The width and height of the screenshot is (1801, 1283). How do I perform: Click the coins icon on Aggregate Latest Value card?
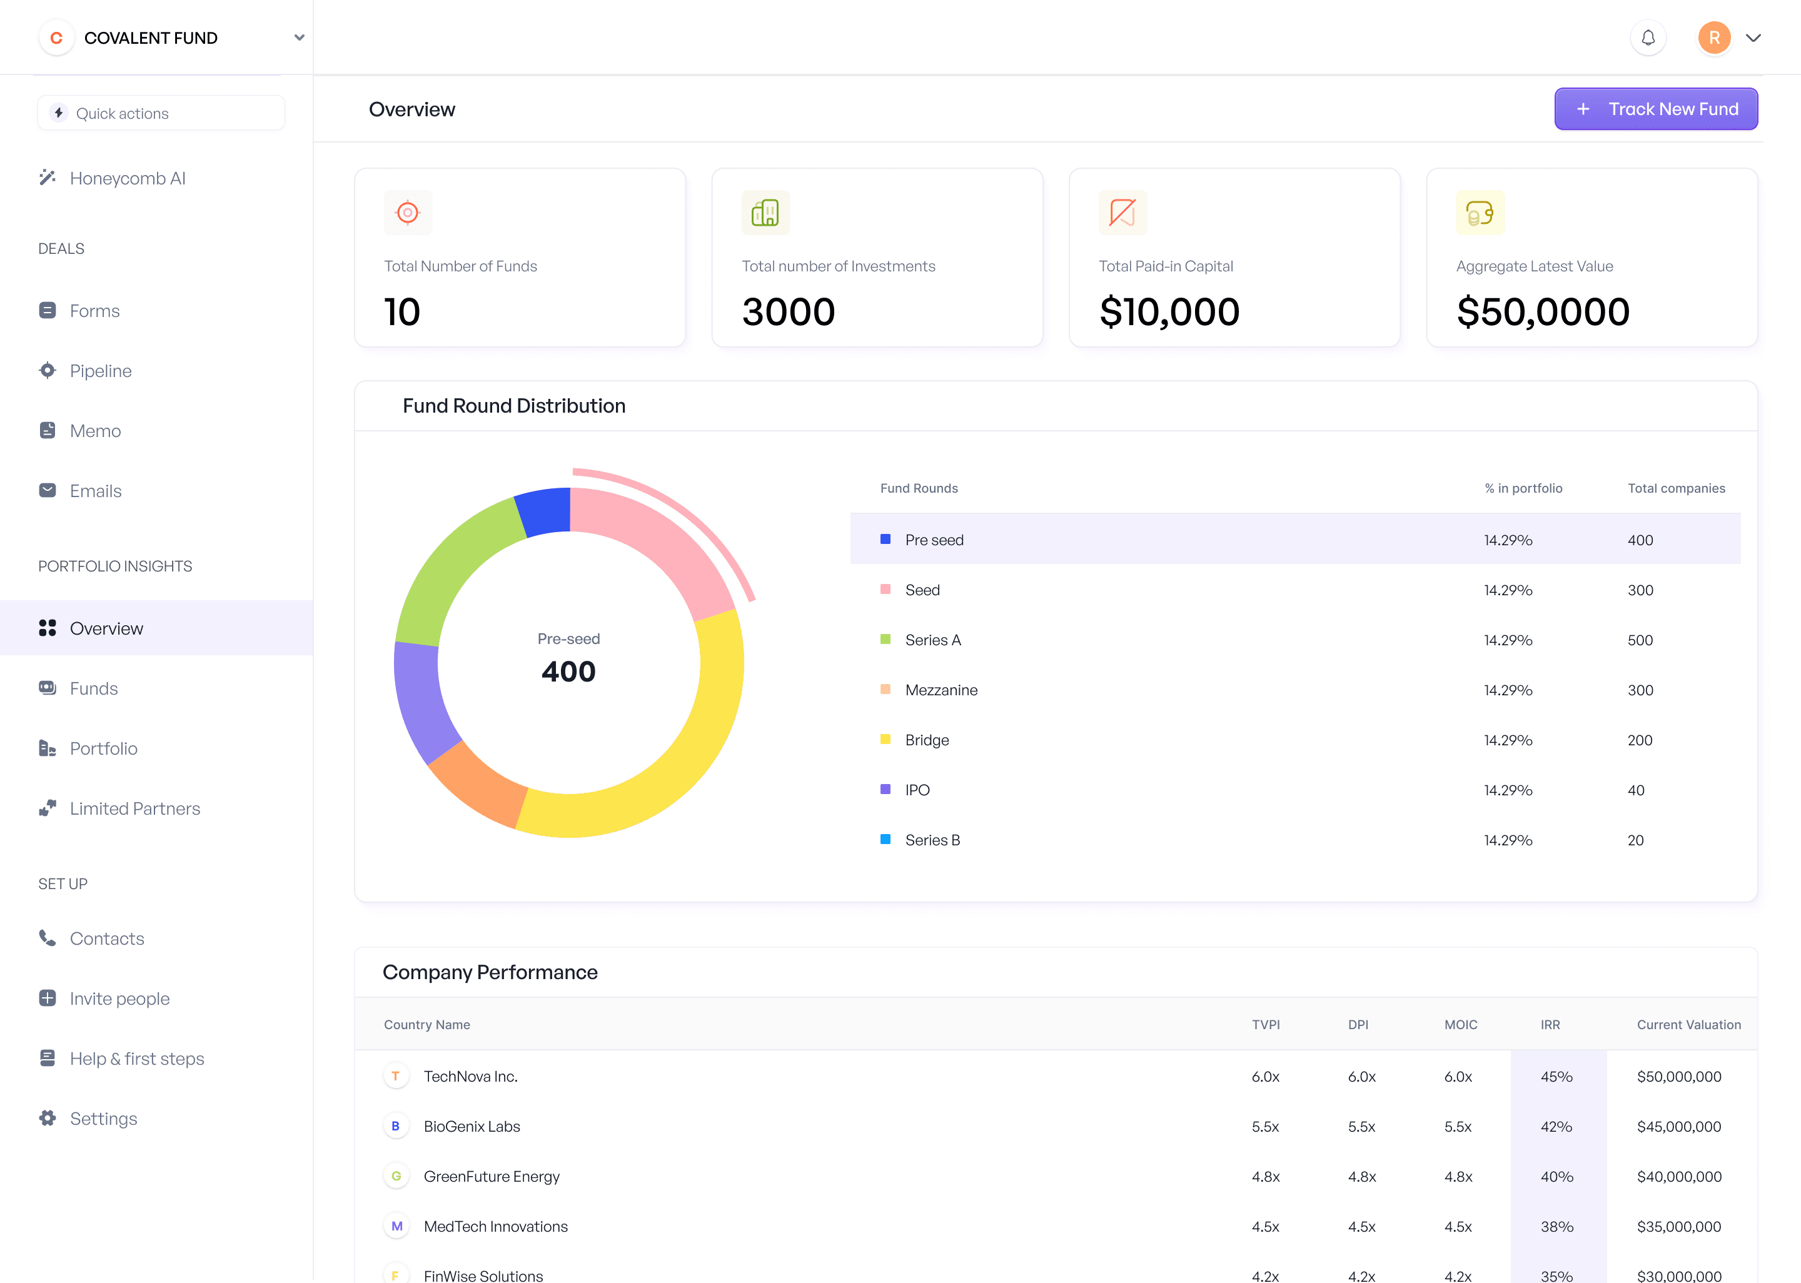tap(1480, 213)
